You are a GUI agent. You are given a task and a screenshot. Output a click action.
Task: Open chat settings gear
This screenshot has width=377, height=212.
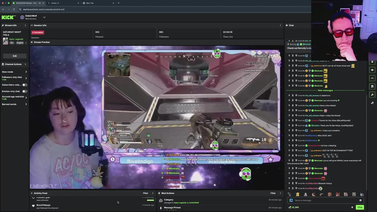pos(352,207)
